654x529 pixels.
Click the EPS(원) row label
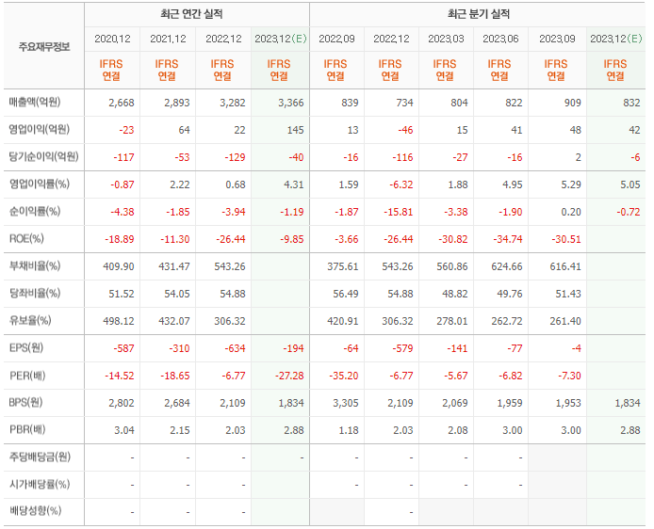coord(25,348)
